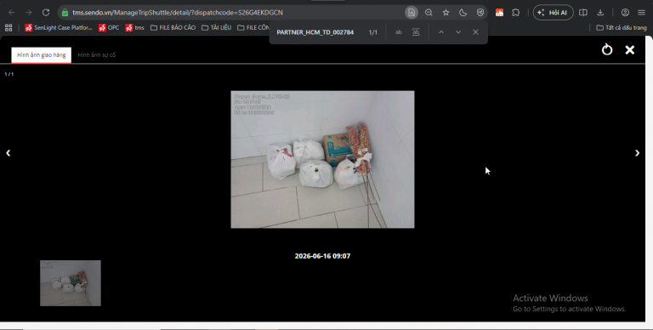
Task: Click the tms.sendo.vn address bar
Action: click(233, 13)
